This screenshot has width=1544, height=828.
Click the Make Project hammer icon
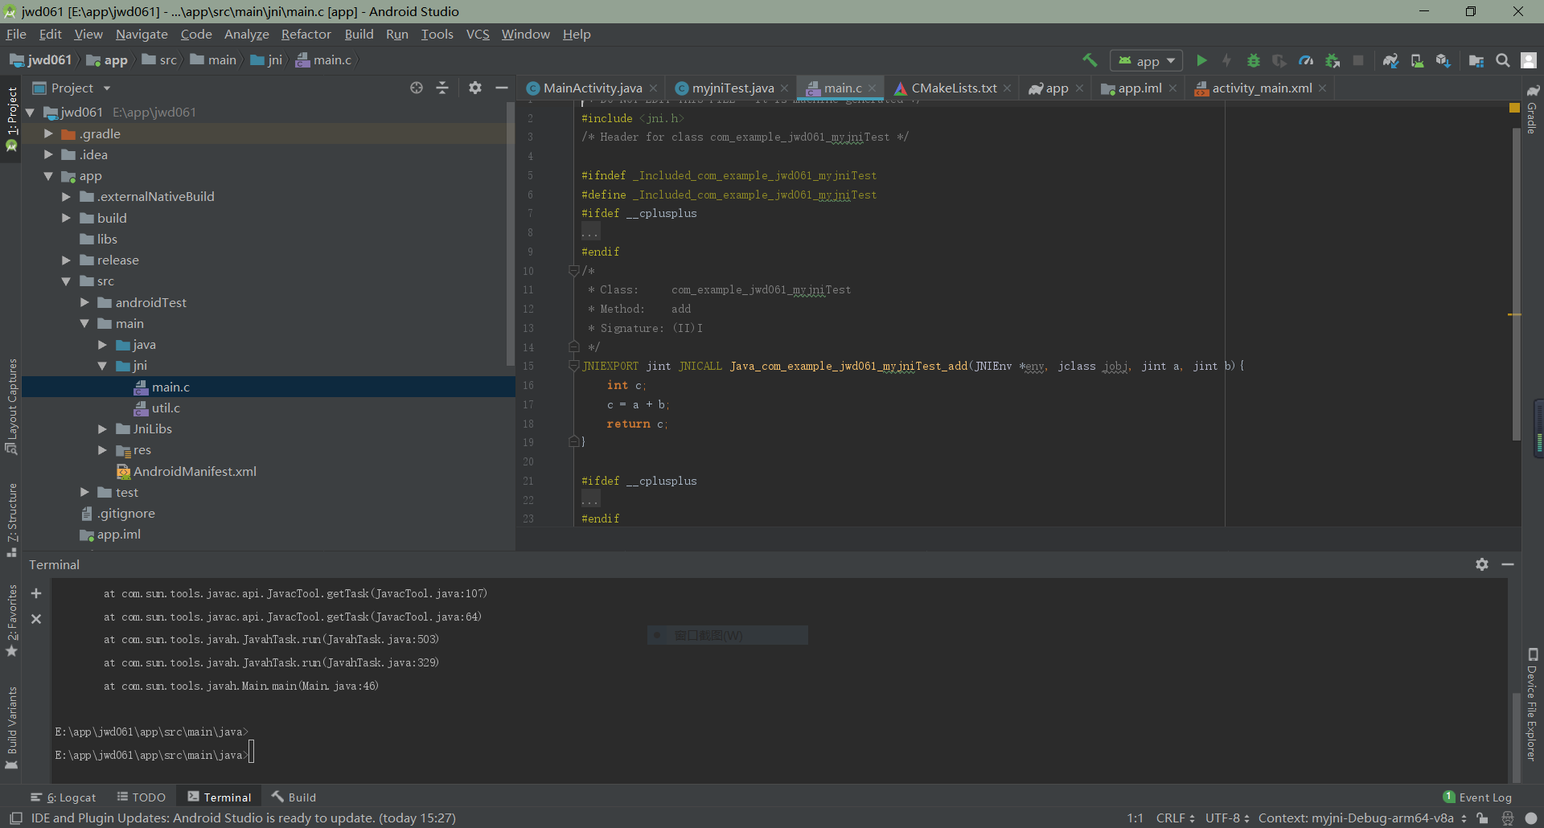(1090, 60)
